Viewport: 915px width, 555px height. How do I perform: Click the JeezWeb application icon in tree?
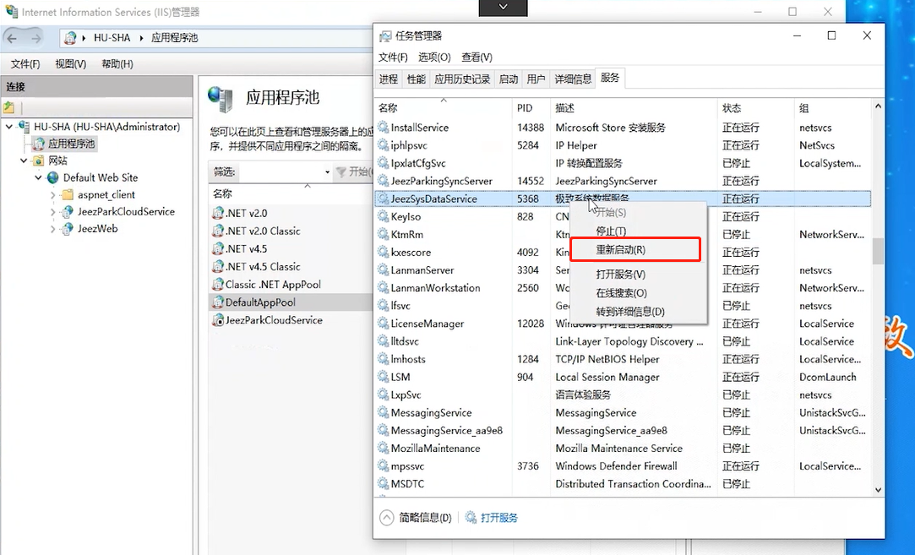pyautogui.click(x=68, y=228)
